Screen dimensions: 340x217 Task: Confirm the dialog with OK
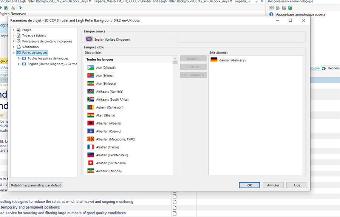click(x=249, y=185)
